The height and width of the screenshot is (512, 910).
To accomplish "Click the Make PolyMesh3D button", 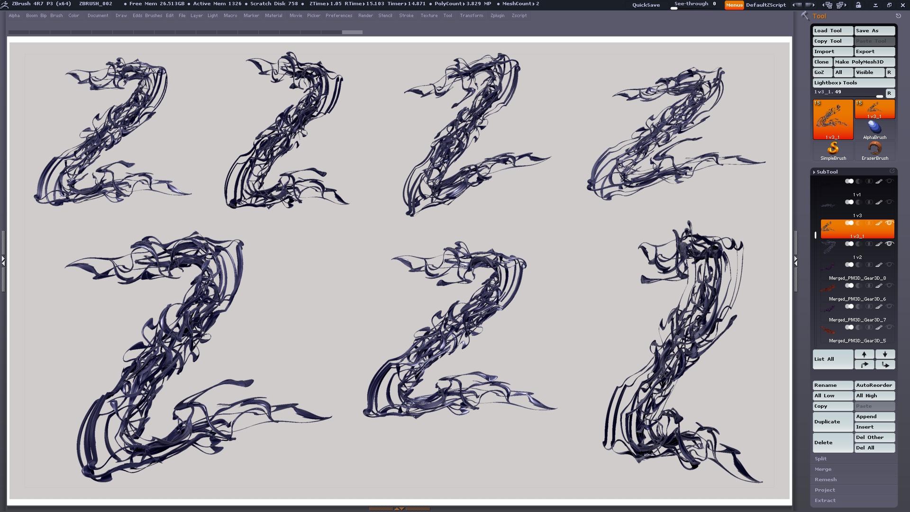I will 864,62.
